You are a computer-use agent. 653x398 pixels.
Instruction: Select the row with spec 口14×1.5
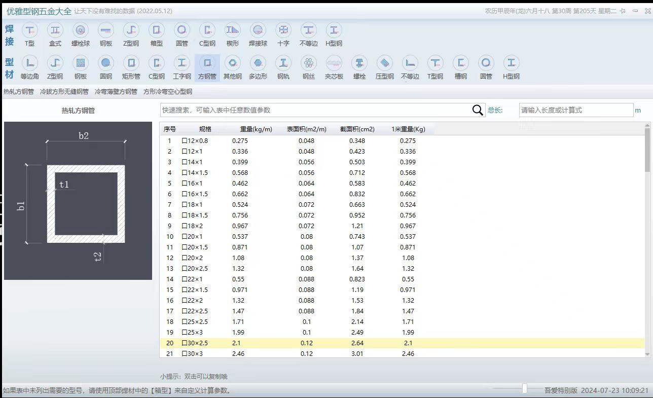(x=402, y=172)
